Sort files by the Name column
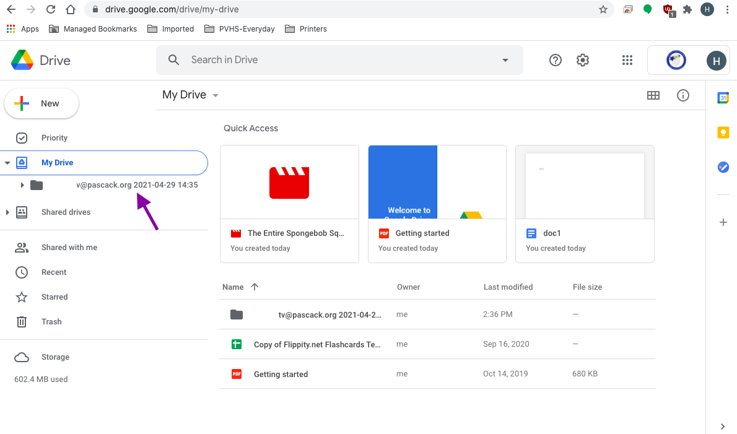737x434 pixels. (x=233, y=287)
